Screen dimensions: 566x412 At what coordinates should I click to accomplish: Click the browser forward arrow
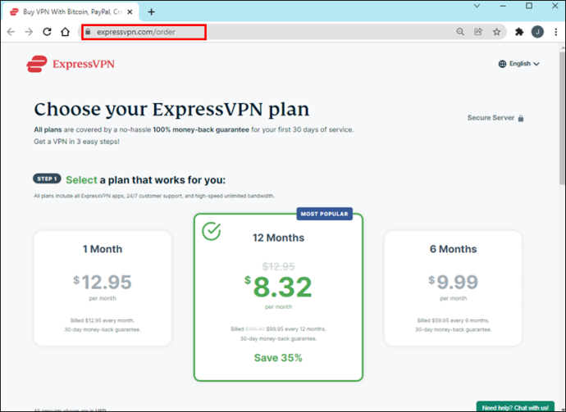click(29, 32)
